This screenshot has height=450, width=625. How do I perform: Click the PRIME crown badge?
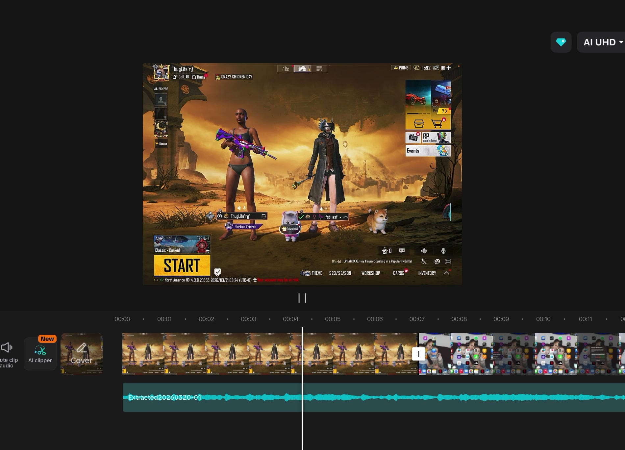click(x=401, y=68)
